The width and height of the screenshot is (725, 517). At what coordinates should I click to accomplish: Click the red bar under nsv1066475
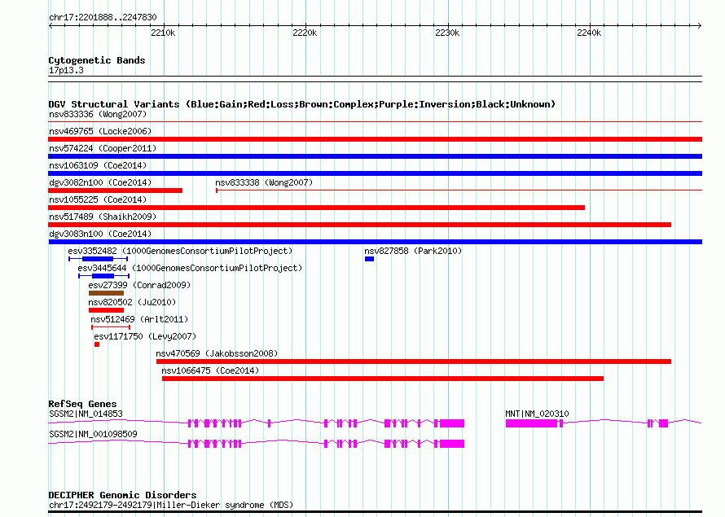point(383,379)
